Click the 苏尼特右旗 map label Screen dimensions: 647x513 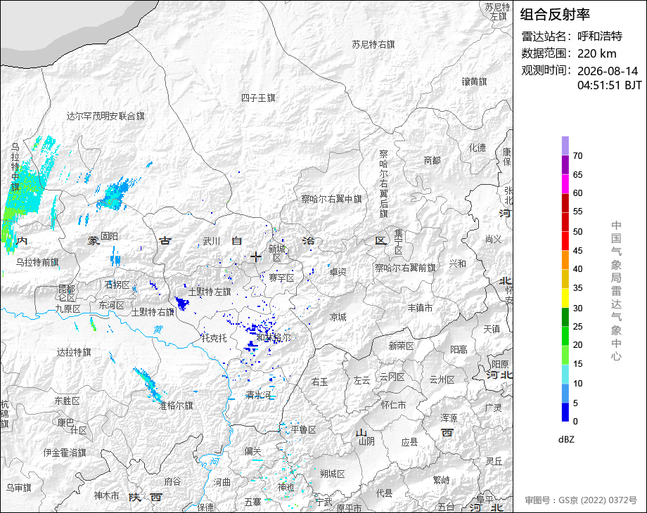[x=373, y=44]
